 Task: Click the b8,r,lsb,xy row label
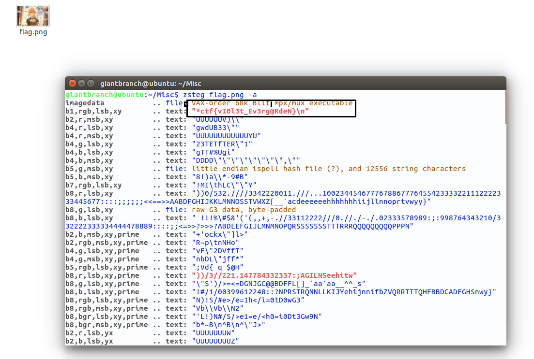(x=89, y=193)
